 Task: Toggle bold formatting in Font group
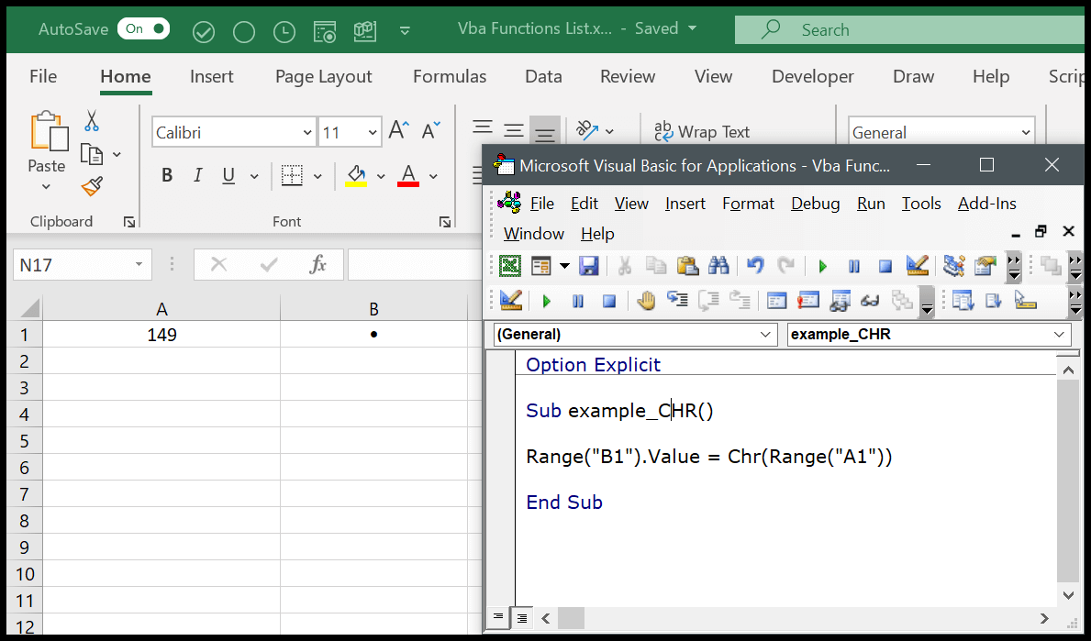click(x=166, y=174)
